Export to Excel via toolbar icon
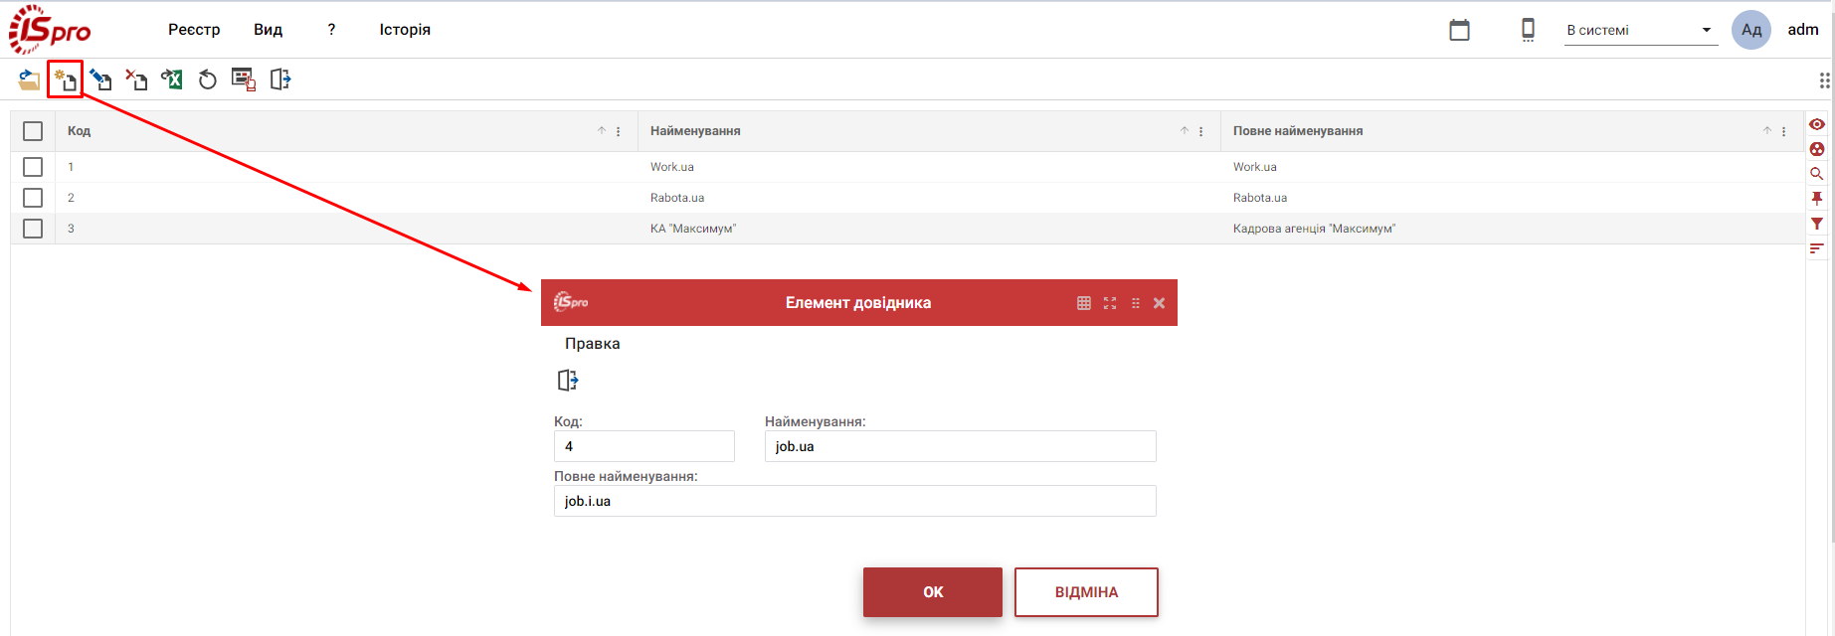This screenshot has width=1835, height=636. (x=172, y=79)
